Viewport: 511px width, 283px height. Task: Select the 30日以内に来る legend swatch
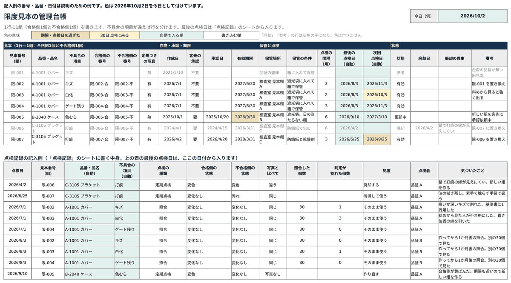pos(114,35)
